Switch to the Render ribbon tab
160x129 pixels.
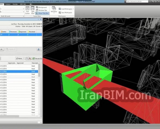(15, 4)
